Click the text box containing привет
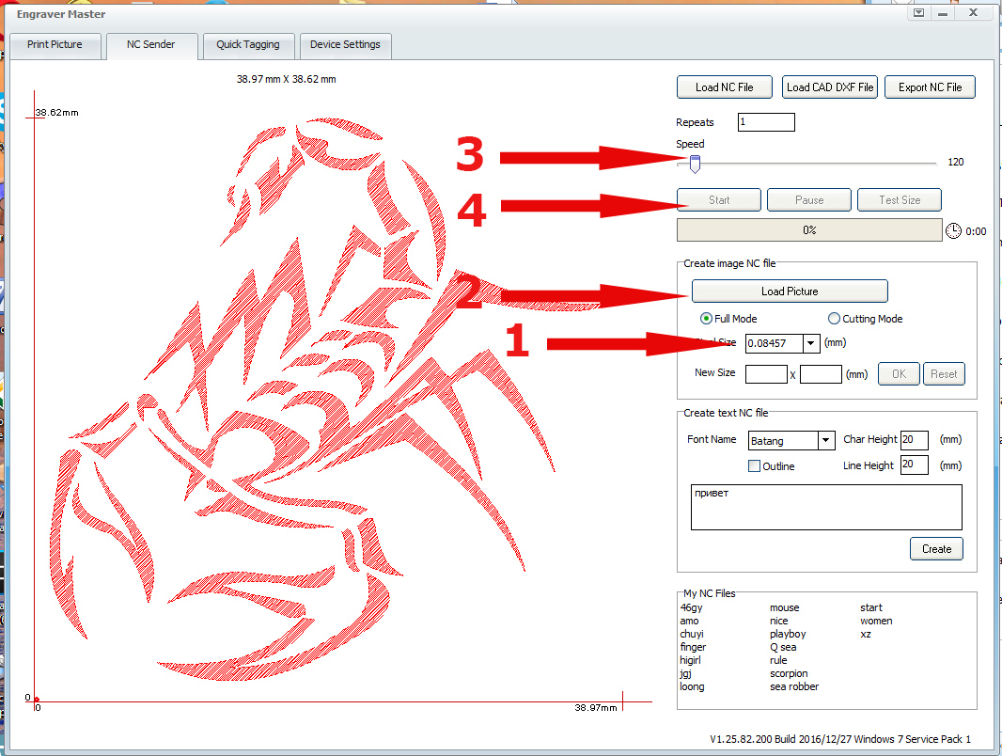This screenshot has height=756, width=1002. pyautogui.click(x=826, y=508)
